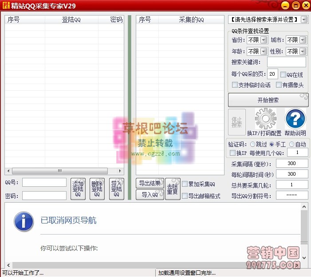
Task: Close the 精站QQ采集专家 window
Action: click(306, 5)
